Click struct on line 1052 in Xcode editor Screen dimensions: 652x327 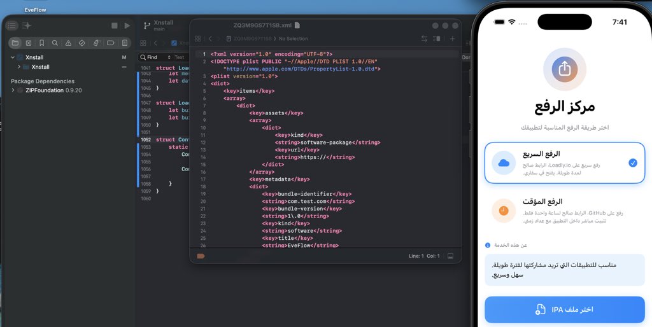166,139
